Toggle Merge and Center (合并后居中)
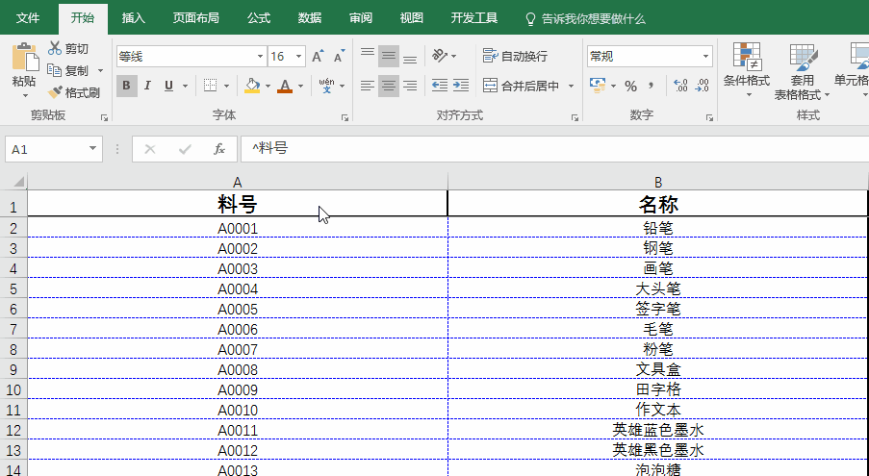This screenshot has width=869, height=476. 521,86
